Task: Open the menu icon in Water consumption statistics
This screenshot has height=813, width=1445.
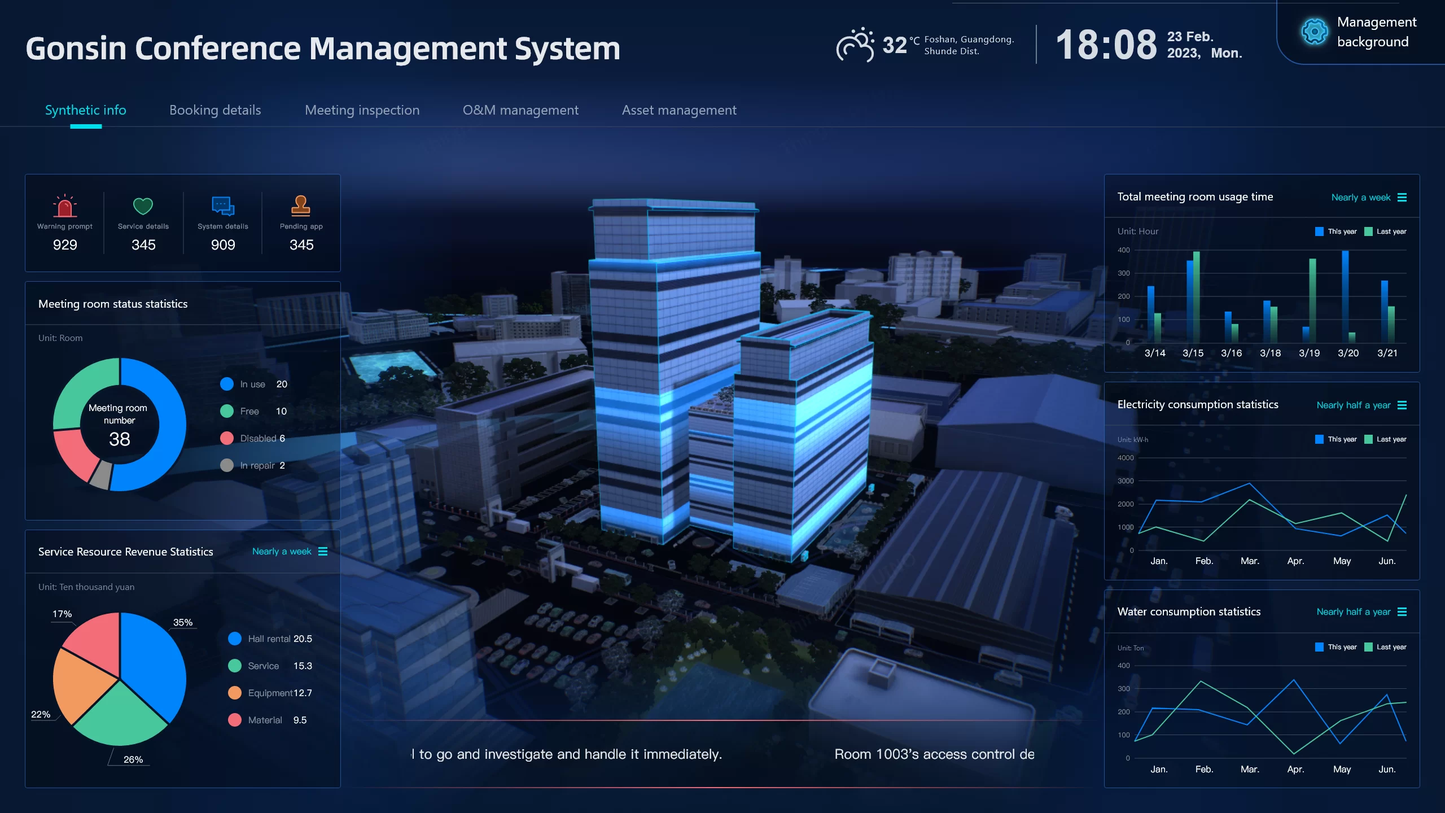Action: click(x=1402, y=612)
